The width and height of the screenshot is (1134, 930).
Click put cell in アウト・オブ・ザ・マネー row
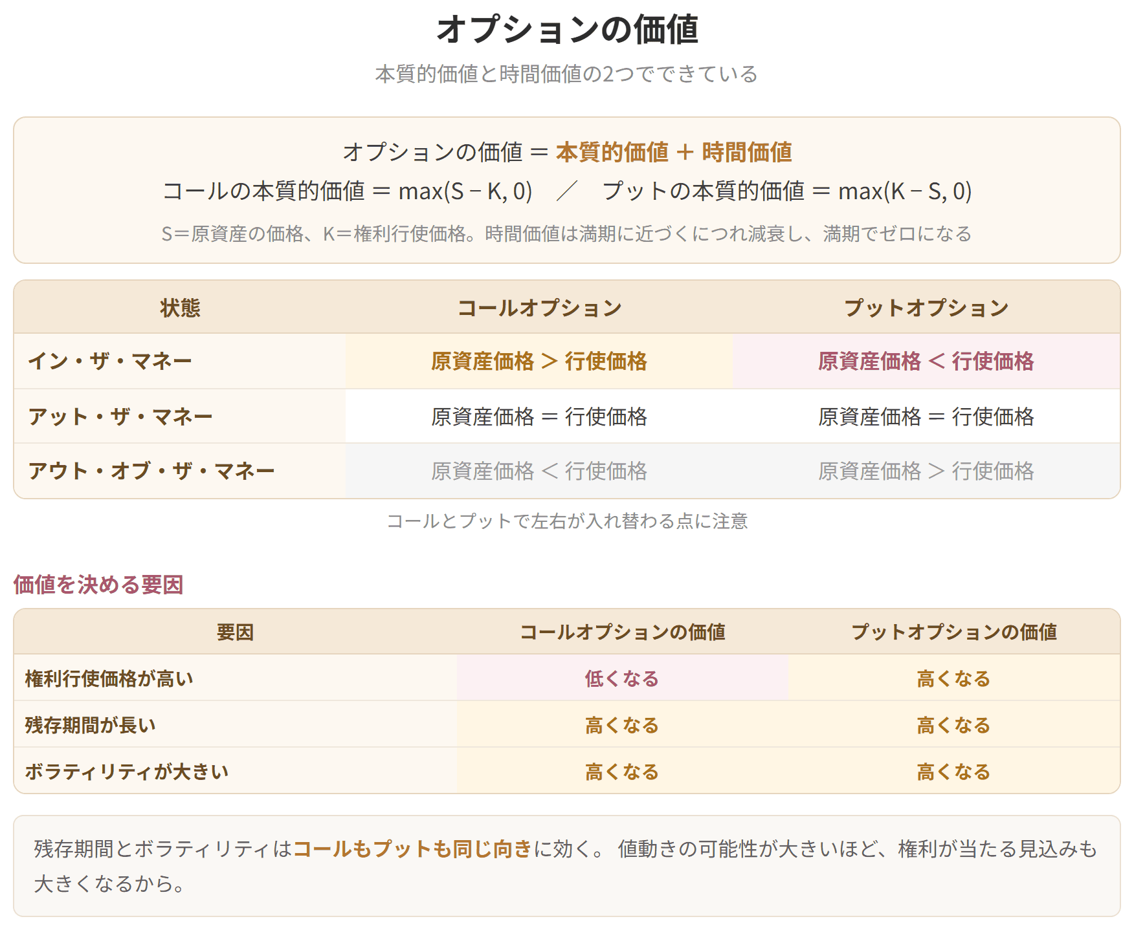click(x=926, y=470)
